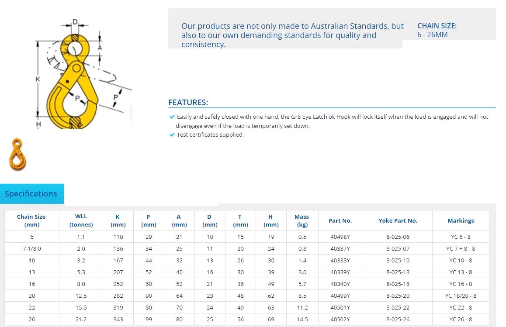The height and width of the screenshot is (327, 506).
Task: Click yoke part number 8-025-10
Action: pos(398,261)
